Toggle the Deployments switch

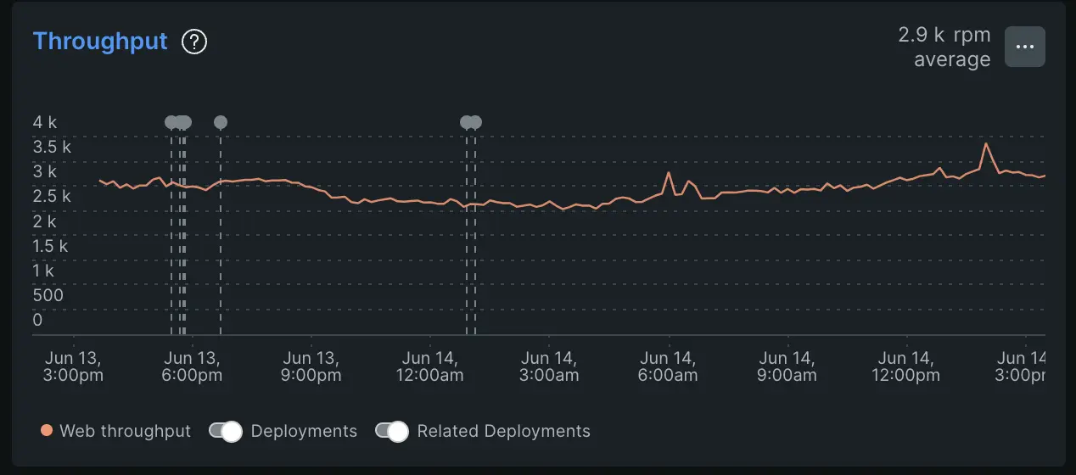[x=226, y=431]
